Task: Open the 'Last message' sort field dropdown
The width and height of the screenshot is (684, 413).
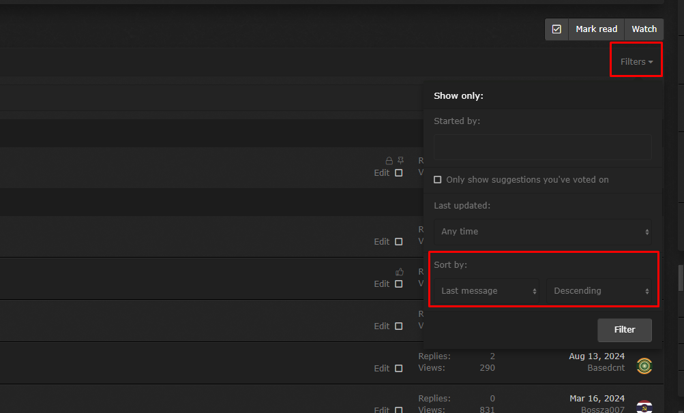Action: pyautogui.click(x=486, y=291)
